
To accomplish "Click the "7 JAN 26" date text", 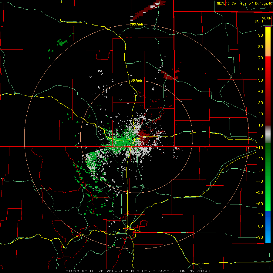I will coord(183,271).
